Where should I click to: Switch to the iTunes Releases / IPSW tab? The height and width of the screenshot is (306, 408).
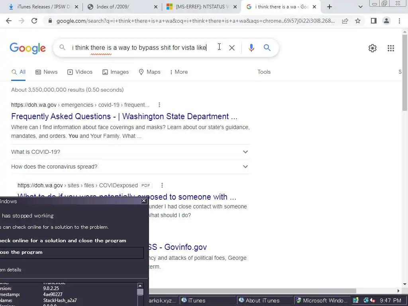(43, 7)
